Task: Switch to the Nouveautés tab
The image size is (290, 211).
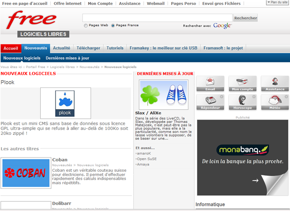Action: click(x=36, y=48)
